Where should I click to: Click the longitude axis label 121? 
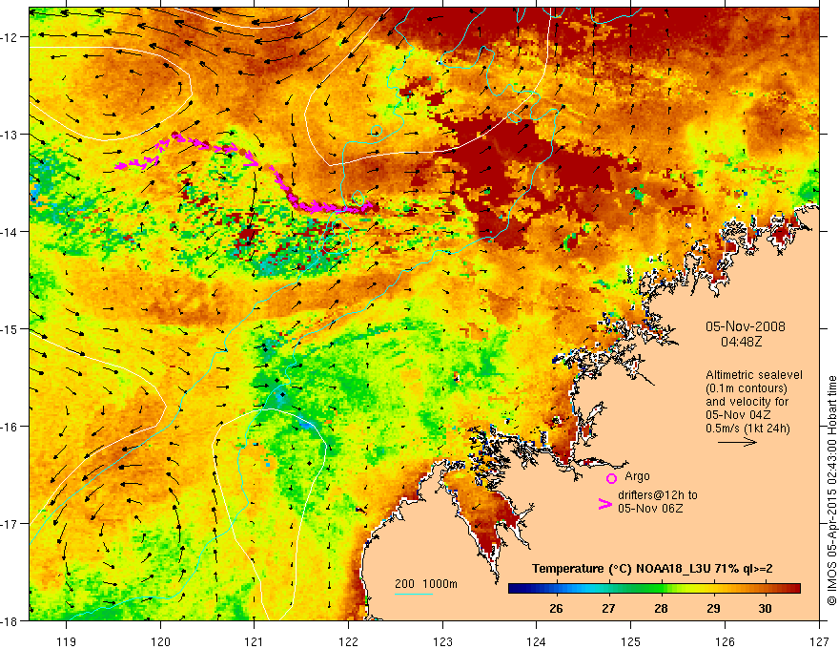[x=255, y=641]
